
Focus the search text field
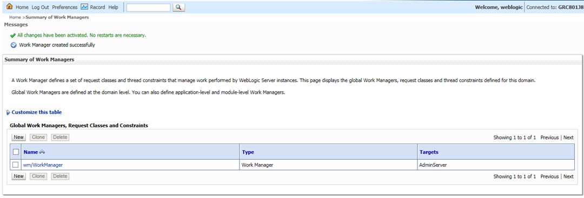point(148,7)
